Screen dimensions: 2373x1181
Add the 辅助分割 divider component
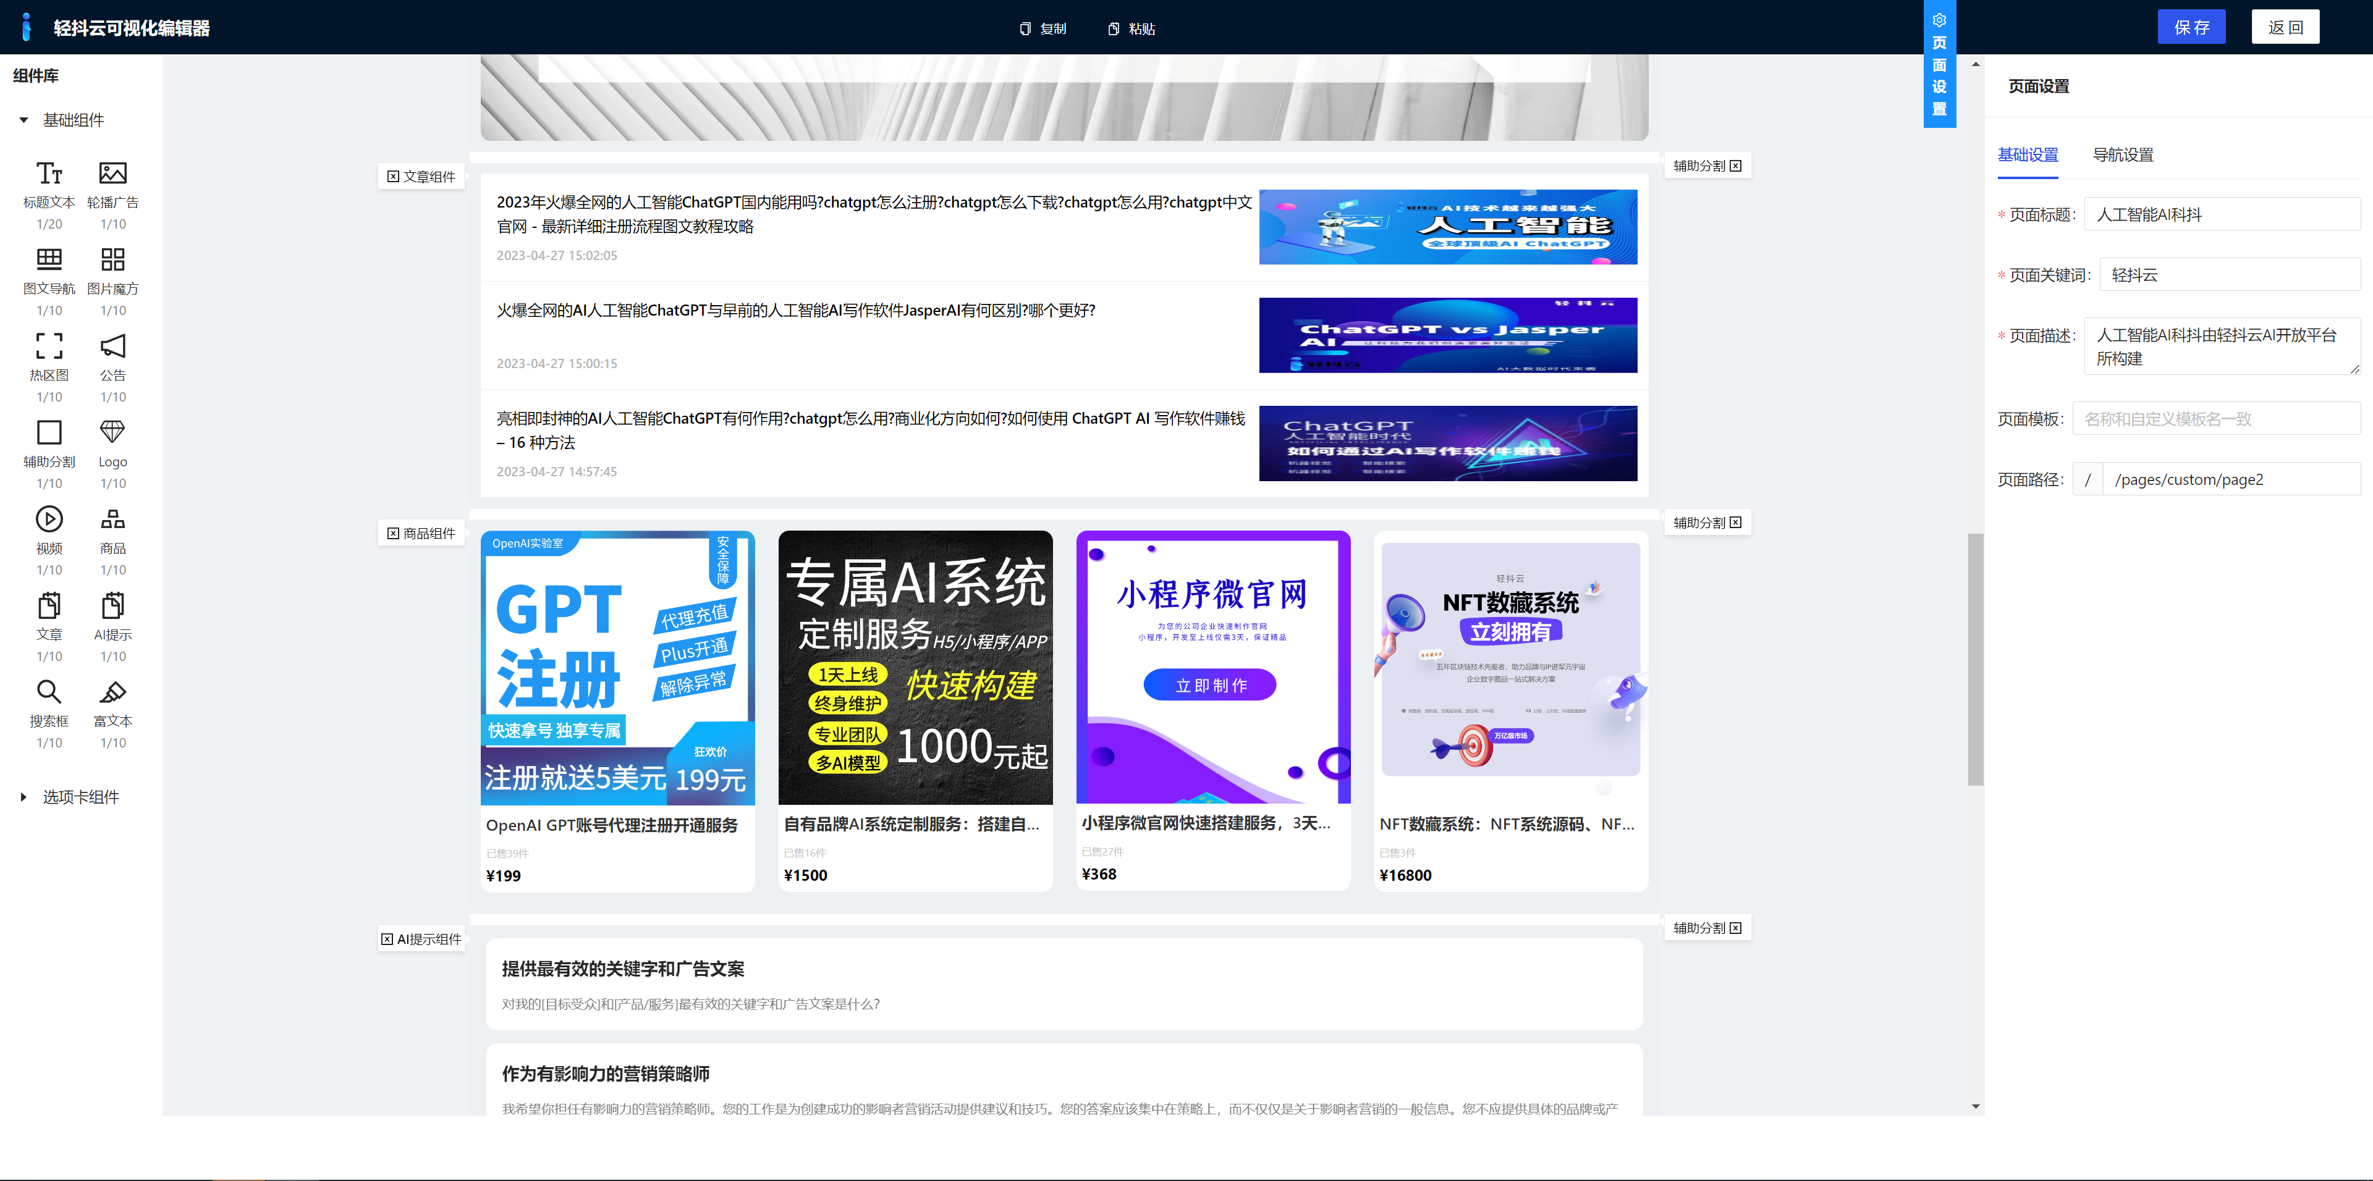[x=49, y=454]
